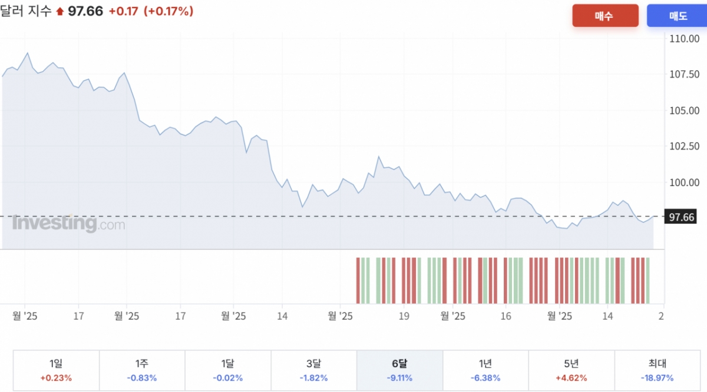Select the 3달 period tab
Screen dimensions: 707x392
point(313,370)
